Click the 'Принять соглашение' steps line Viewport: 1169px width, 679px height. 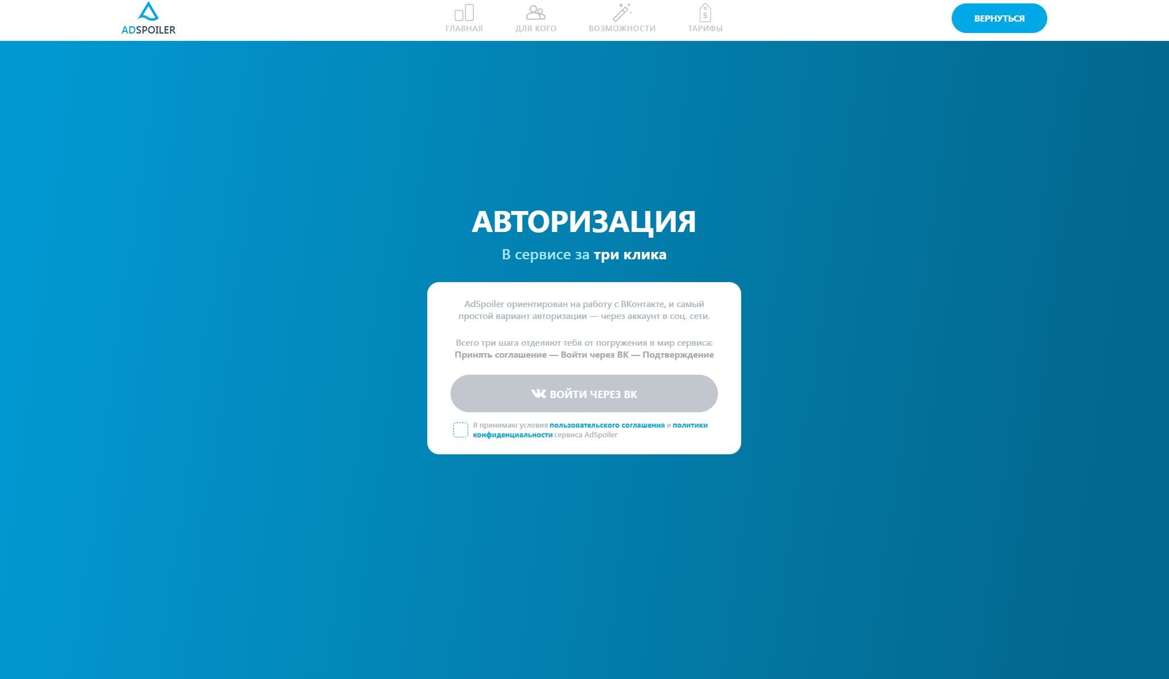tap(584, 355)
